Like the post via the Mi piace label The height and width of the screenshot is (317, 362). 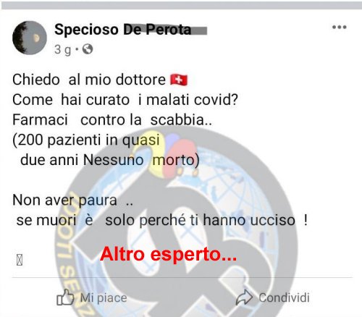104,298
